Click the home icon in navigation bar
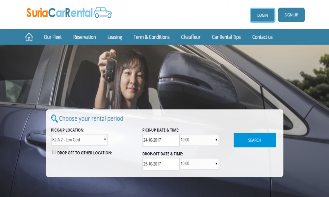The height and width of the screenshot is (197, 329). coord(29,37)
